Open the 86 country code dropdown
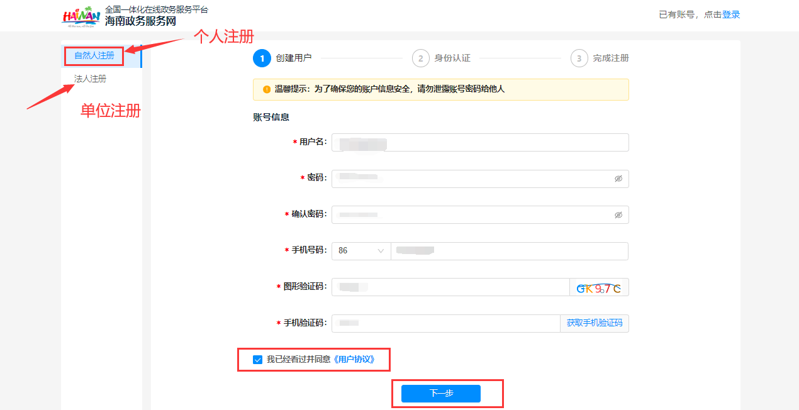The image size is (799, 410). pos(361,251)
